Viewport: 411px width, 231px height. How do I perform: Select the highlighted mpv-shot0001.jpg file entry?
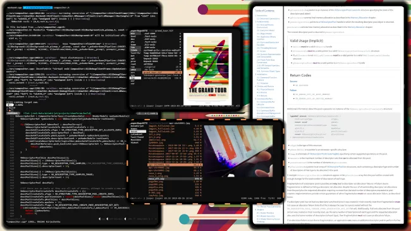175,165
